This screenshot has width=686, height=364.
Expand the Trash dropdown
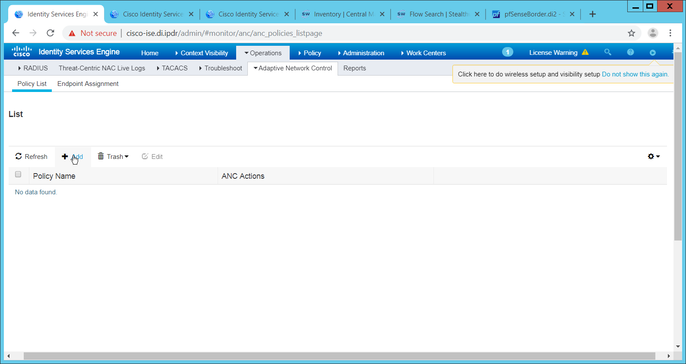coord(113,156)
